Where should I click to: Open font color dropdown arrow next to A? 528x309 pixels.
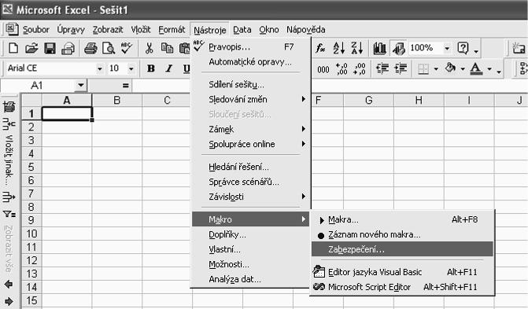pyautogui.click(x=489, y=68)
